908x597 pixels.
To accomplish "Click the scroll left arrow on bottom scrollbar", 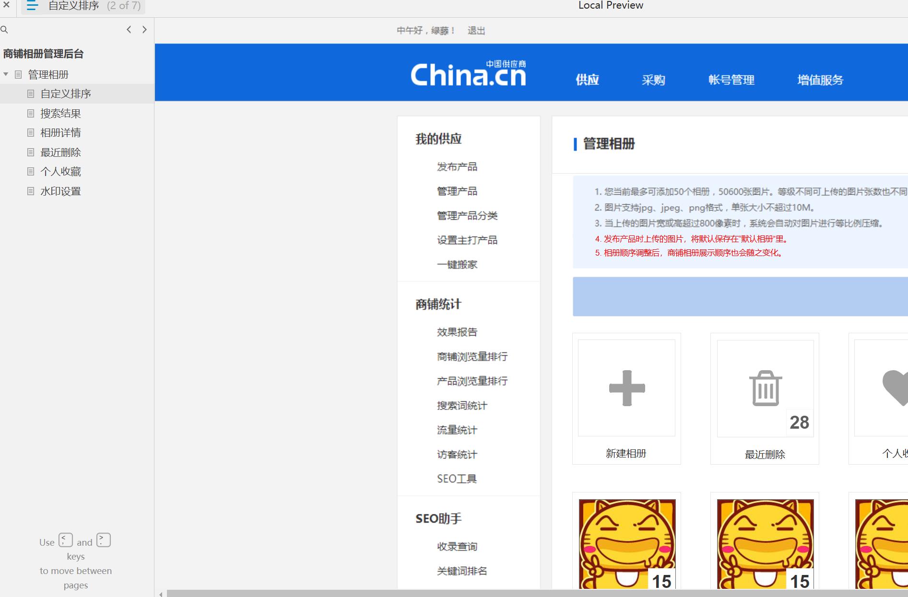I will click(161, 594).
